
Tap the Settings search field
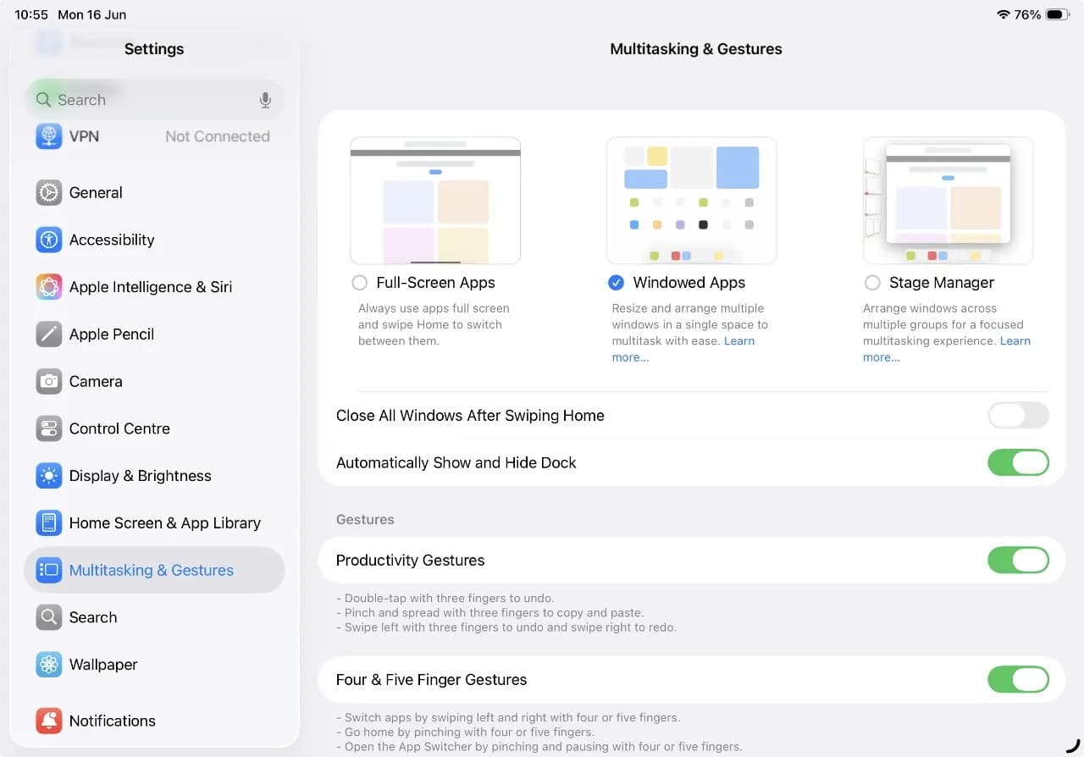coord(154,100)
